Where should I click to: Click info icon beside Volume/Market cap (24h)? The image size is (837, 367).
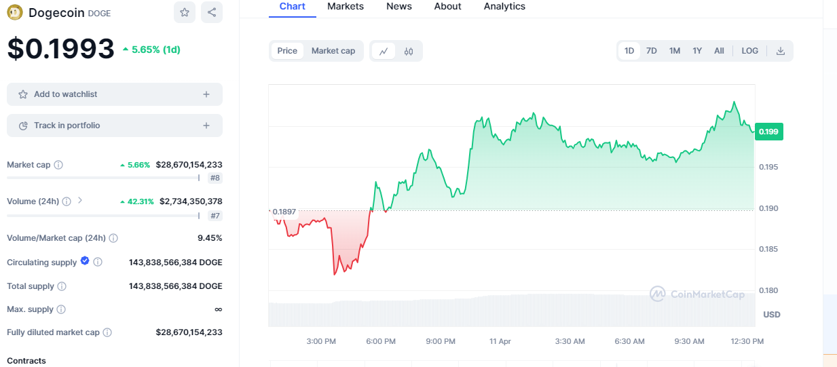pyautogui.click(x=113, y=238)
